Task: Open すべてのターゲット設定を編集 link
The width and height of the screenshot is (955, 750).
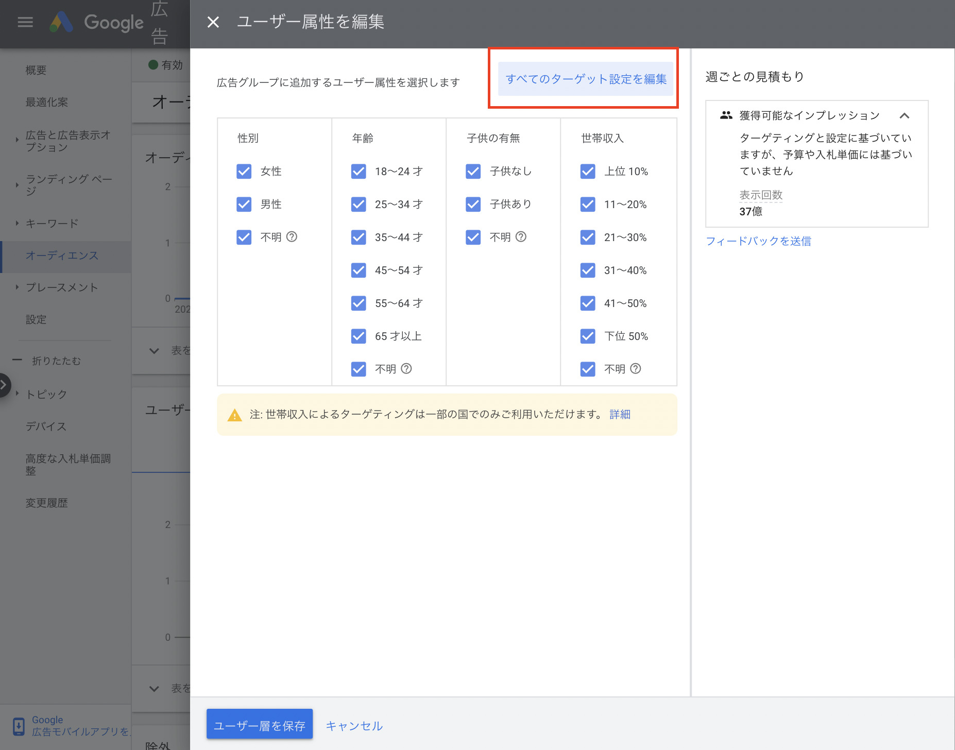Action: click(587, 78)
